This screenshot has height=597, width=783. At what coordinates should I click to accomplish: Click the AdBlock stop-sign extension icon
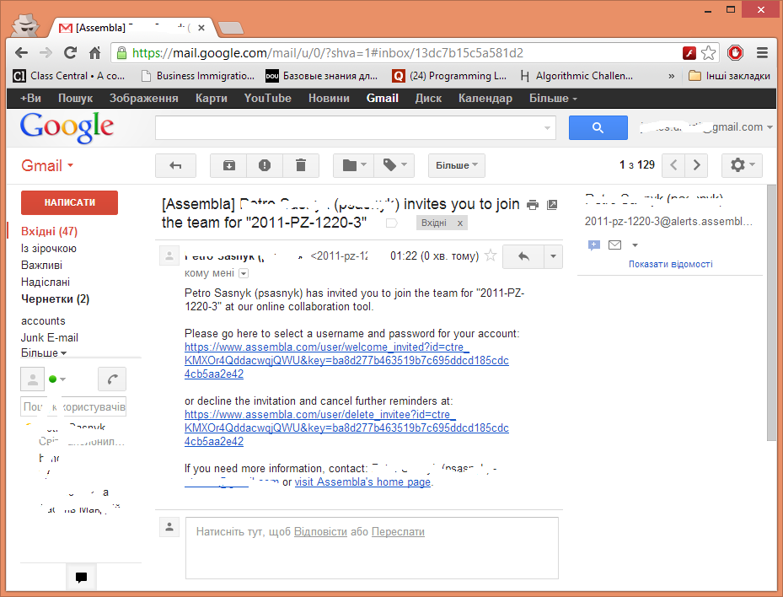[735, 52]
